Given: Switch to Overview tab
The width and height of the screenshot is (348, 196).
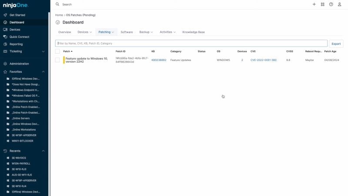Looking at the screenshot, I should pyautogui.click(x=64, y=32).
